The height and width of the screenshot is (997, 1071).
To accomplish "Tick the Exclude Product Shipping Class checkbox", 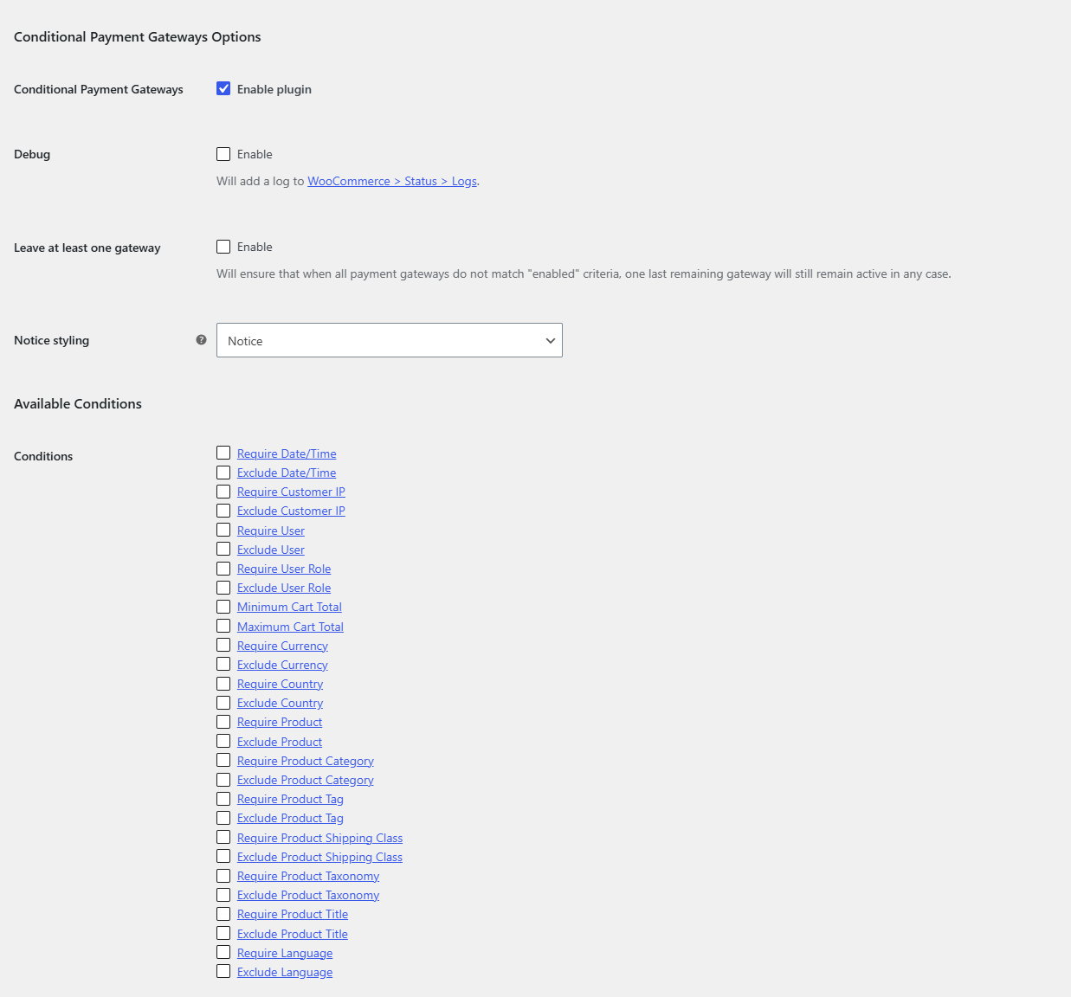I will tap(223, 856).
